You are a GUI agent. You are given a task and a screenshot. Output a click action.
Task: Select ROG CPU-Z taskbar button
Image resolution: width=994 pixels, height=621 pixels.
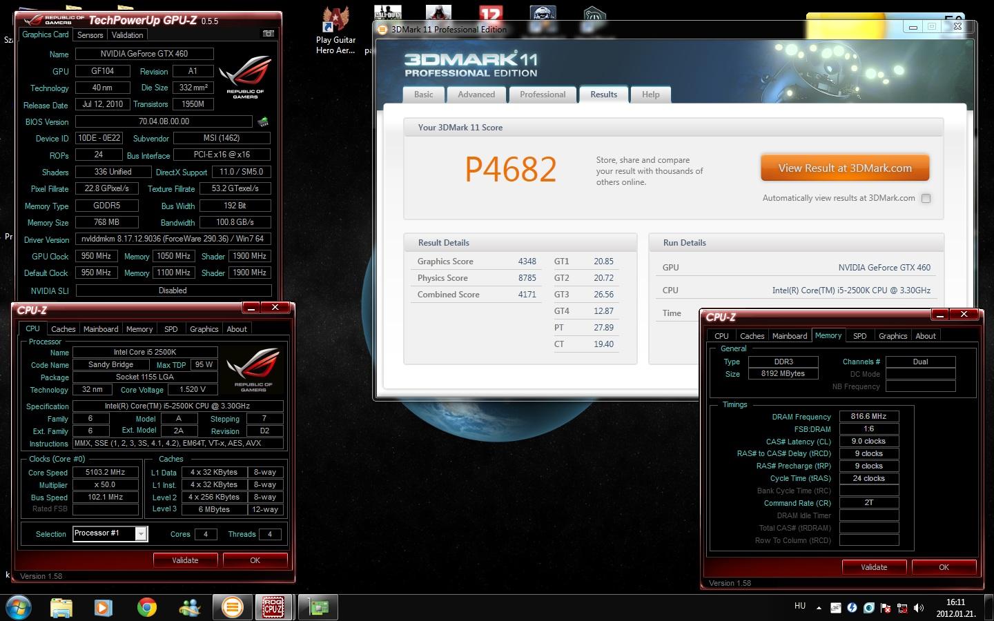tap(274, 607)
